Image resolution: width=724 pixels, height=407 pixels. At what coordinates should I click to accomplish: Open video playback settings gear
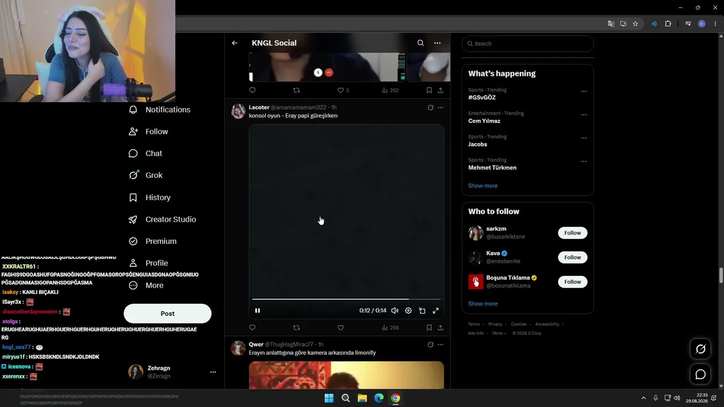click(408, 310)
